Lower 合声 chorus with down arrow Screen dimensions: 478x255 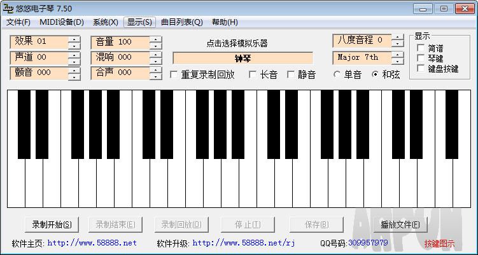155,76
